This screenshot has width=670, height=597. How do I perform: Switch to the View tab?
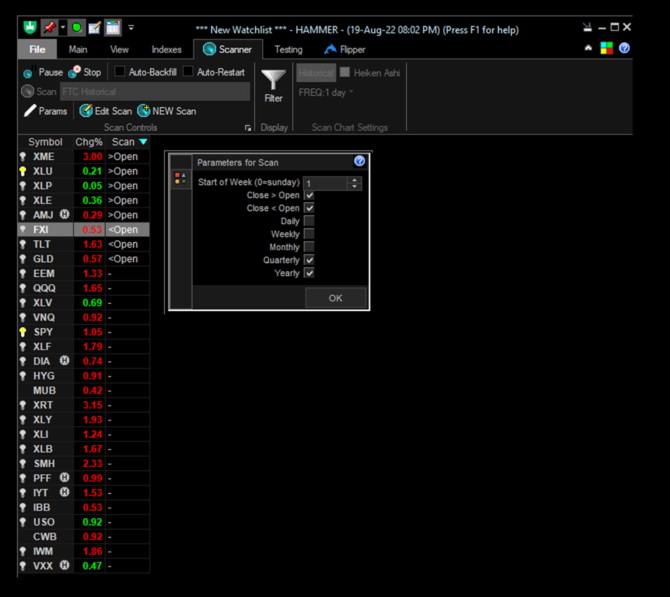pos(119,49)
